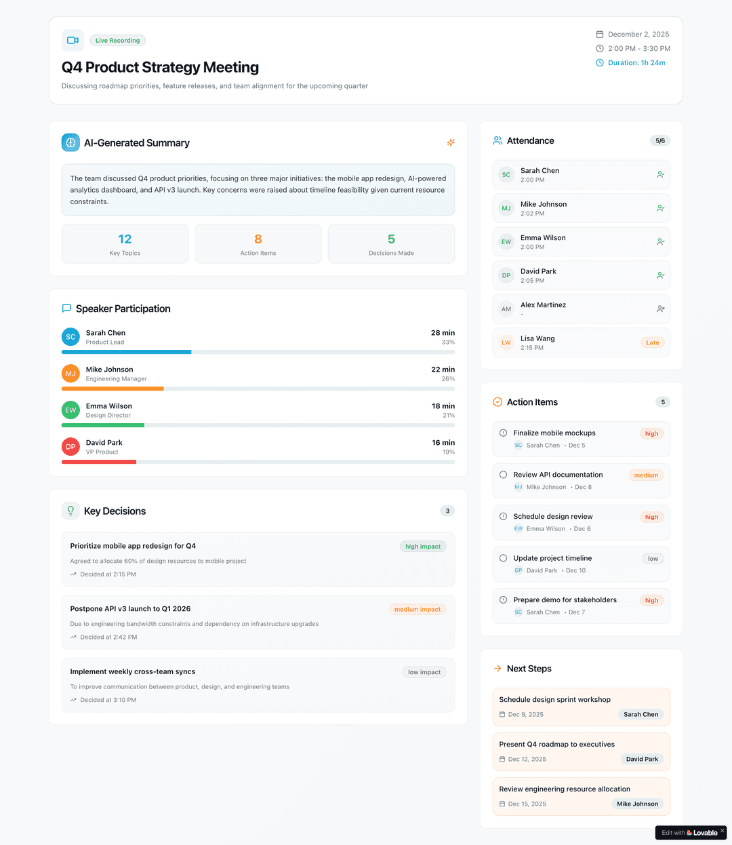Screen dimensions: 732x845
Task: Mark Review API documentation as complete
Action: click(x=502, y=474)
